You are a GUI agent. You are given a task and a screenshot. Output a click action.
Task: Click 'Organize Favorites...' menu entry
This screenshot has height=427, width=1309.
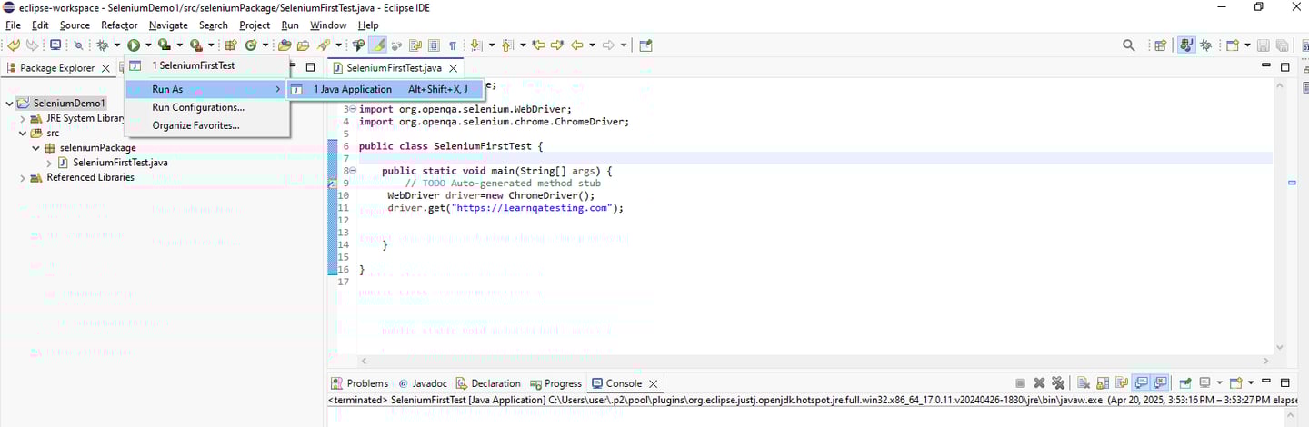coord(206,125)
